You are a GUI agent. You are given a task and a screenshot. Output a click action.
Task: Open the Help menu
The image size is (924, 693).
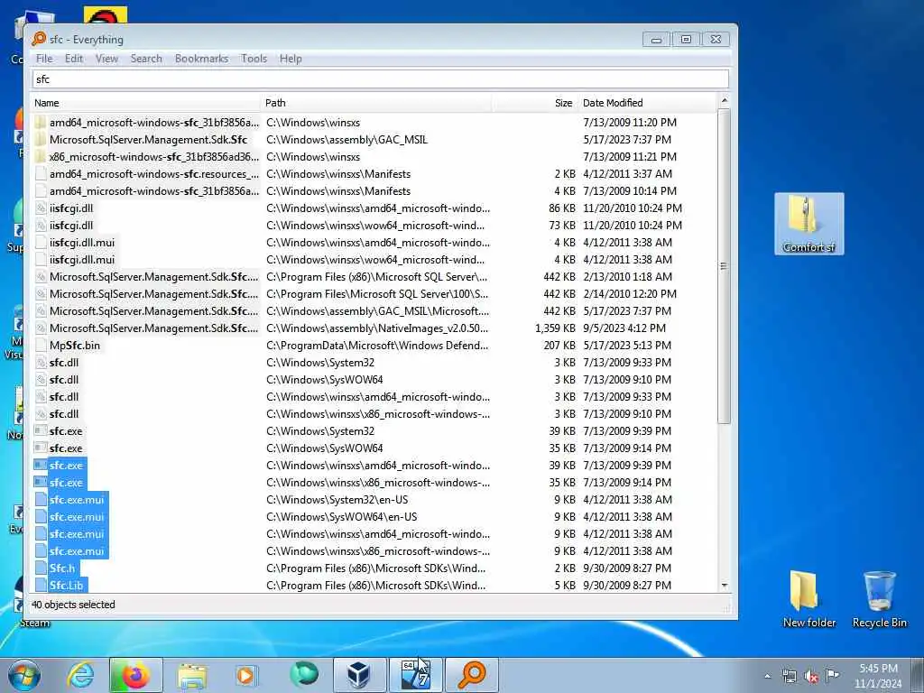tap(291, 59)
